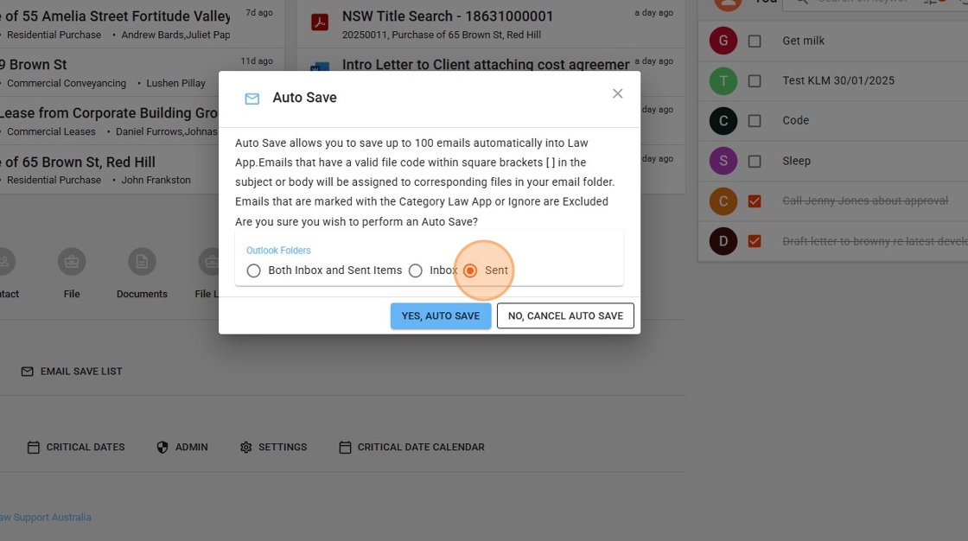The image size is (968, 541).
Task: Select the Inbox radio button
Action: tap(416, 270)
